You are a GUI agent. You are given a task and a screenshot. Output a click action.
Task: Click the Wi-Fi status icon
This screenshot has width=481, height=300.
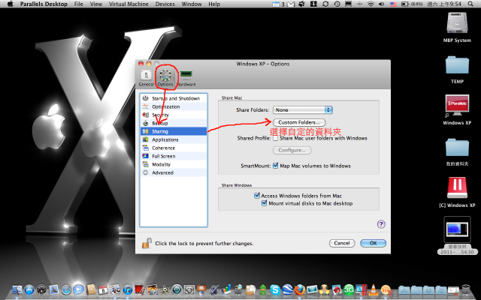[x=371, y=4]
